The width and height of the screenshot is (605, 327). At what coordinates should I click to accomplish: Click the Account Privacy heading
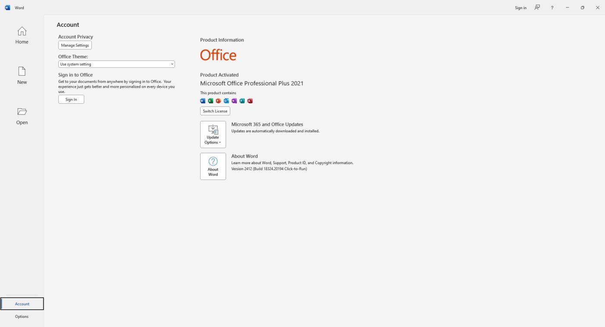pos(76,37)
